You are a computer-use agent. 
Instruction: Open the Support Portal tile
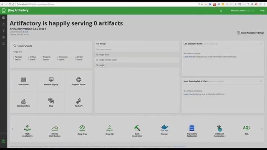coord(79,81)
